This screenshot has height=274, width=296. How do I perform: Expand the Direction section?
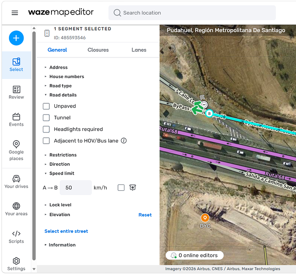click(x=60, y=164)
